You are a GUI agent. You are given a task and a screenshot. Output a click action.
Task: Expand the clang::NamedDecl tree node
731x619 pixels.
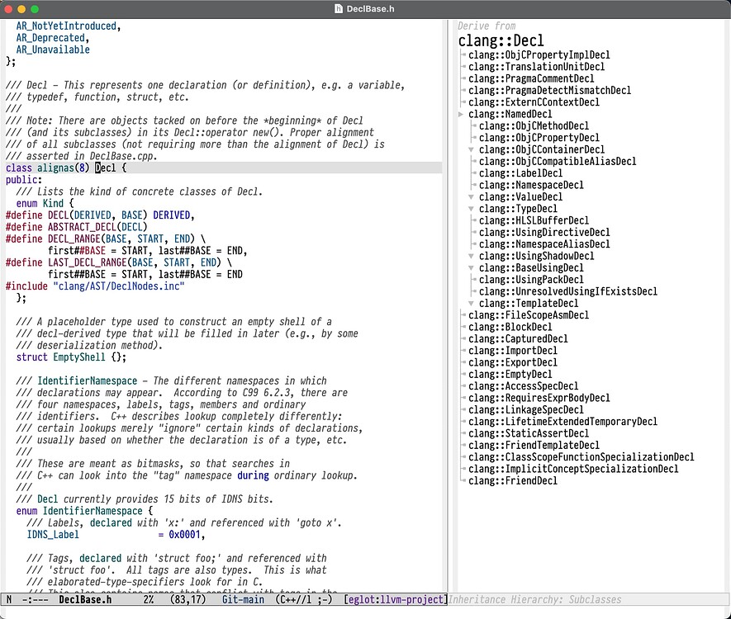point(460,114)
